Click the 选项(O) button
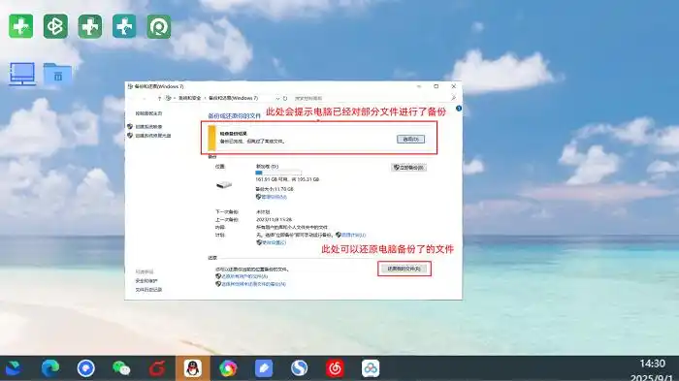 tap(410, 139)
